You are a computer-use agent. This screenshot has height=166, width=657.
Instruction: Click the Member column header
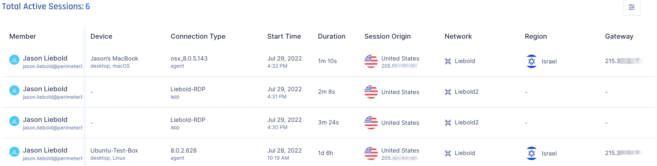pos(23,37)
